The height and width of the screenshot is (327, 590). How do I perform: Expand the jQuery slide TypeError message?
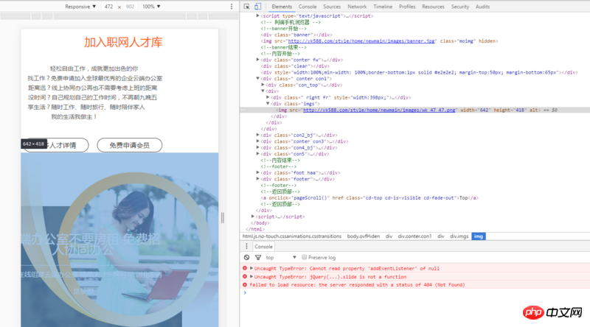point(251,276)
